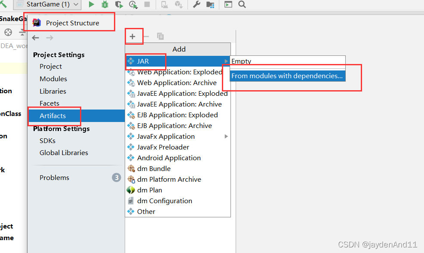
Task: Choose dm Plan
Action: pyautogui.click(x=178, y=190)
